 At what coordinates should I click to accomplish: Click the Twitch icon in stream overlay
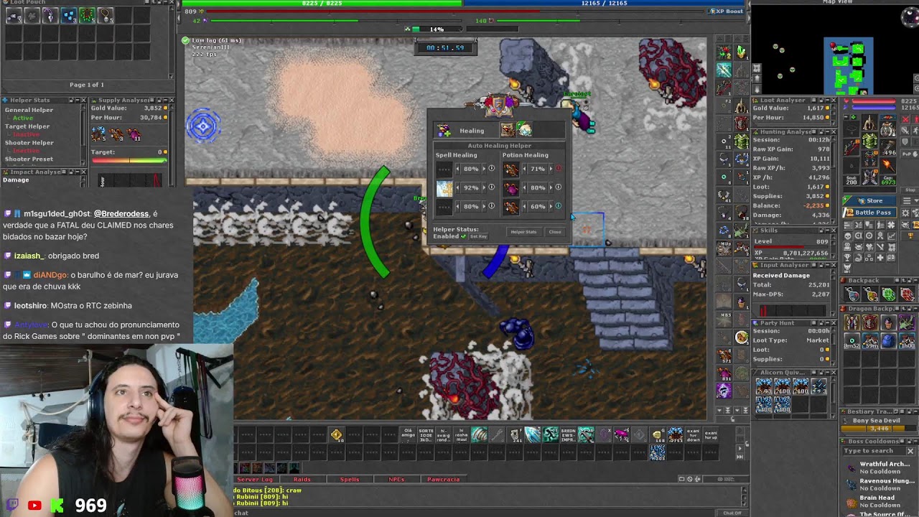point(12,506)
